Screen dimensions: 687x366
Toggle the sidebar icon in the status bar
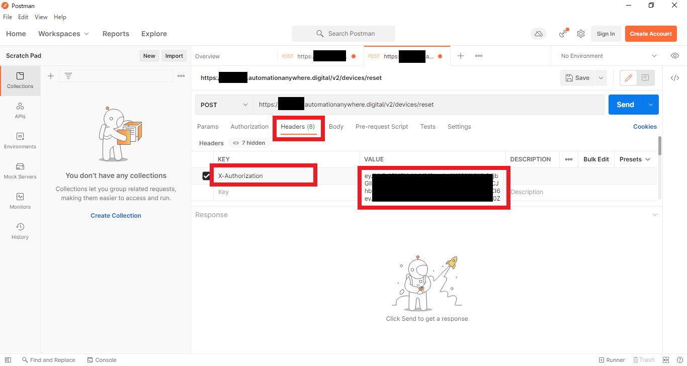tap(8, 360)
